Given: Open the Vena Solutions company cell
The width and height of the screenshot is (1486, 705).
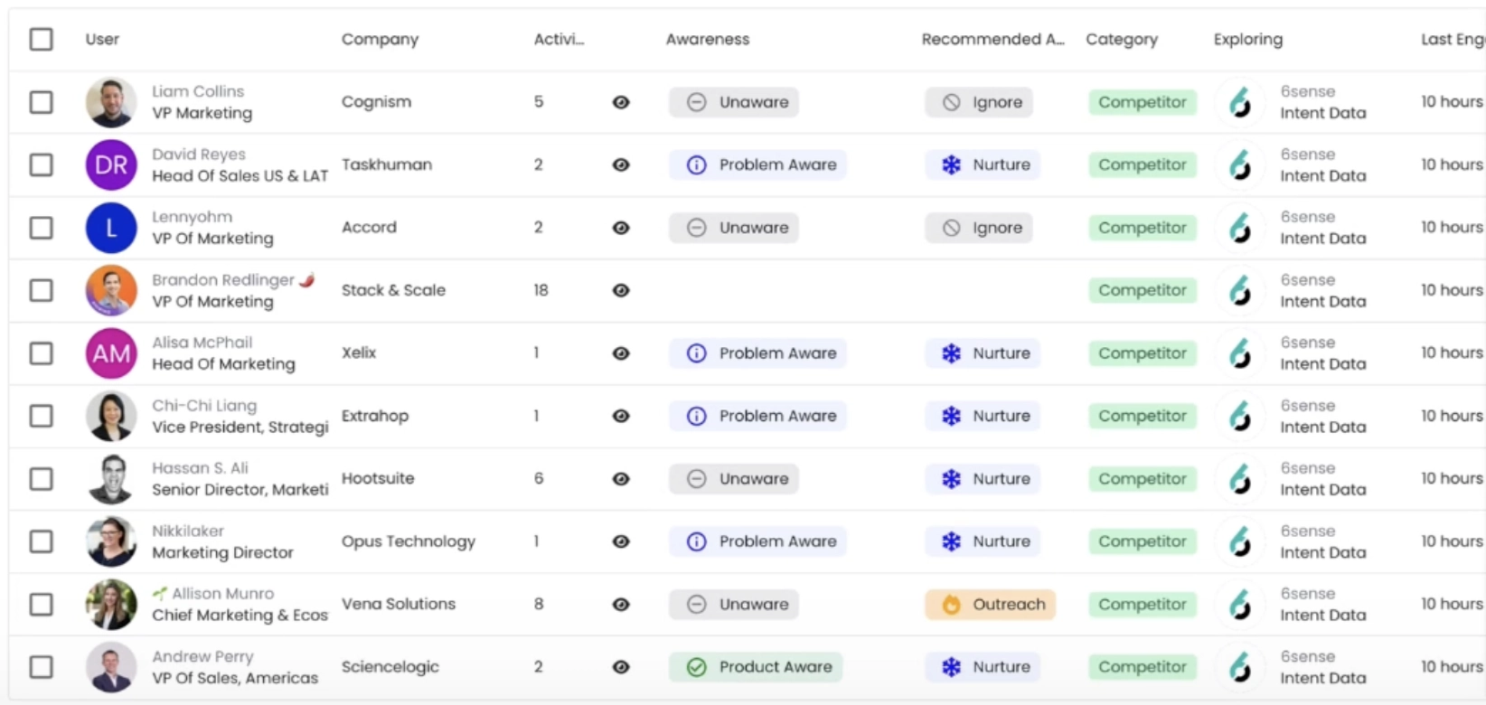Looking at the screenshot, I should (x=399, y=604).
